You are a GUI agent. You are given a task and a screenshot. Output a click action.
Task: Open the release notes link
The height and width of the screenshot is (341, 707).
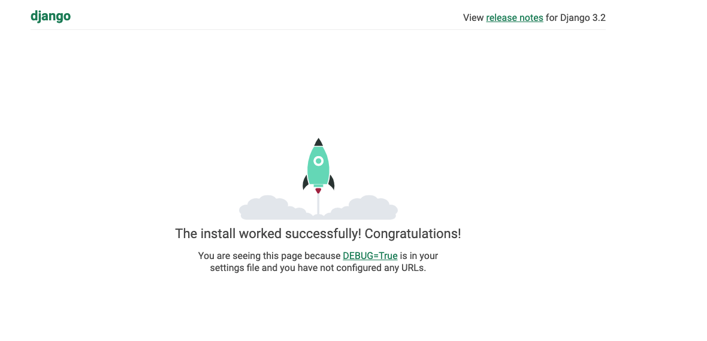point(515,17)
